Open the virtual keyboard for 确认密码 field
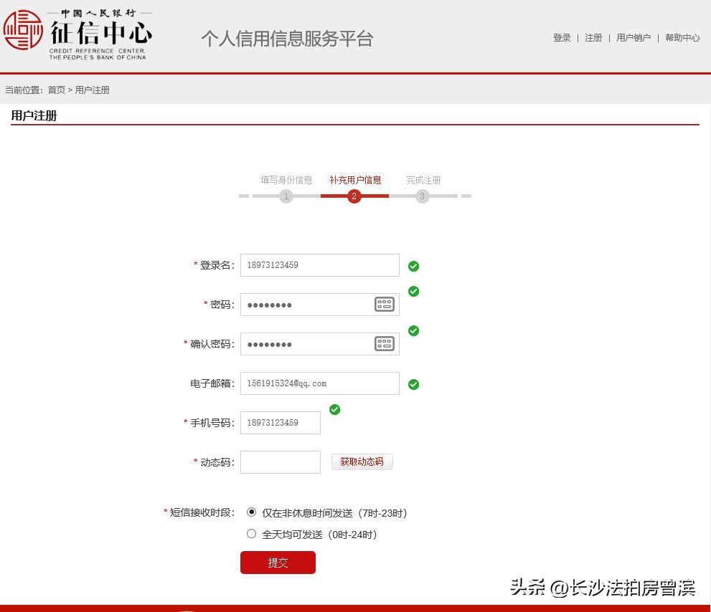711x612 pixels. tap(385, 343)
